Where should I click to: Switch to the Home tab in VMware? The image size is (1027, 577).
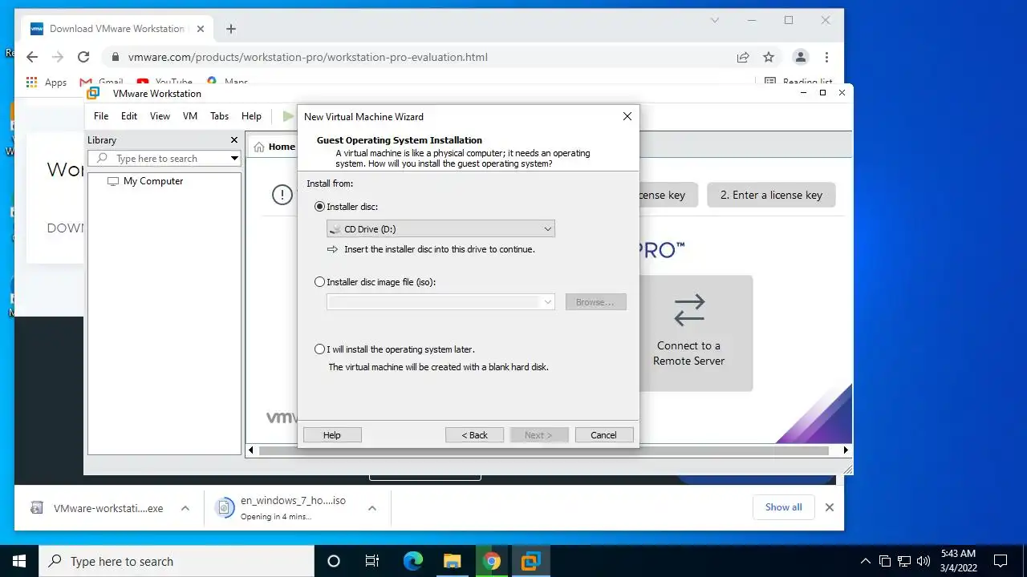coord(274,147)
